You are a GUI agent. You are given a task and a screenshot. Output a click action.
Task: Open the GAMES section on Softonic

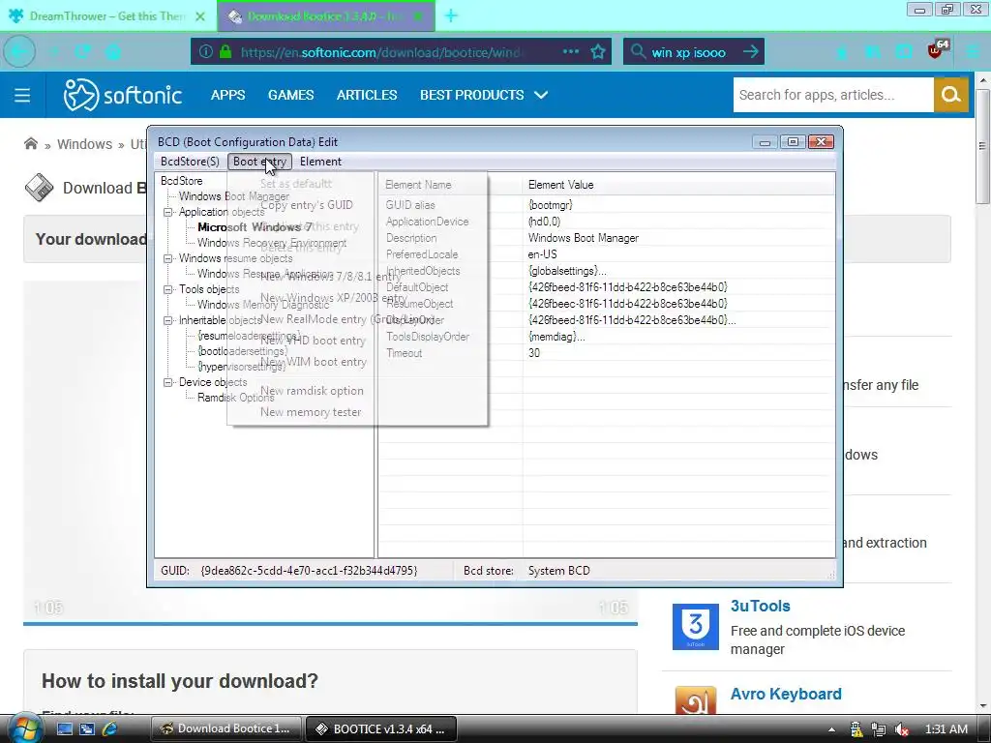pos(290,95)
